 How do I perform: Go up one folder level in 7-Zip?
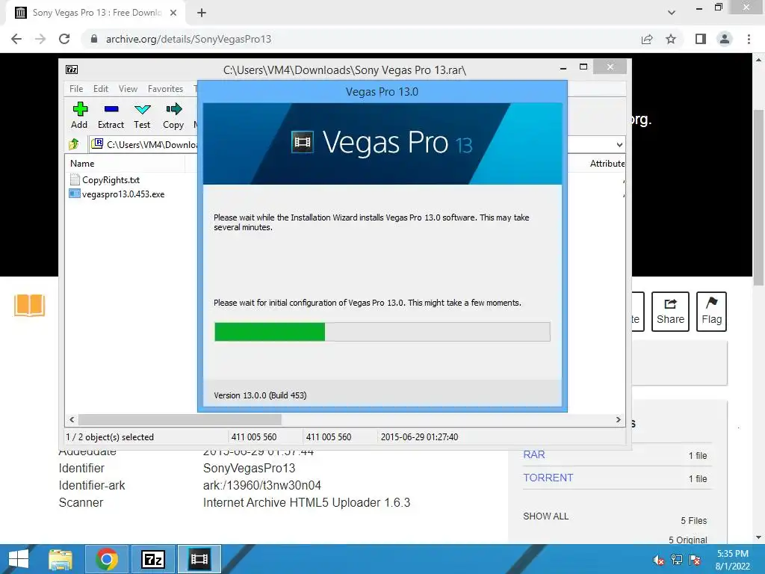point(74,144)
